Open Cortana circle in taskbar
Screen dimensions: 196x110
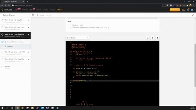(x=12, y=108)
